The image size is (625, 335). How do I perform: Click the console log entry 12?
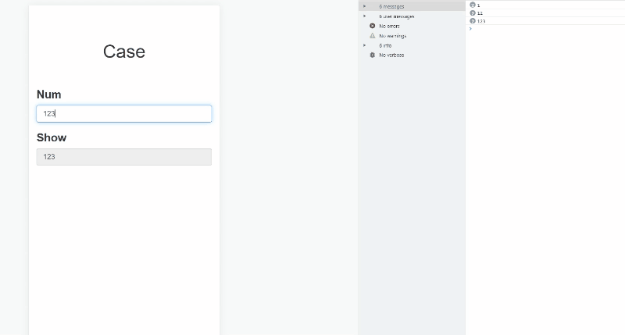point(480,12)
